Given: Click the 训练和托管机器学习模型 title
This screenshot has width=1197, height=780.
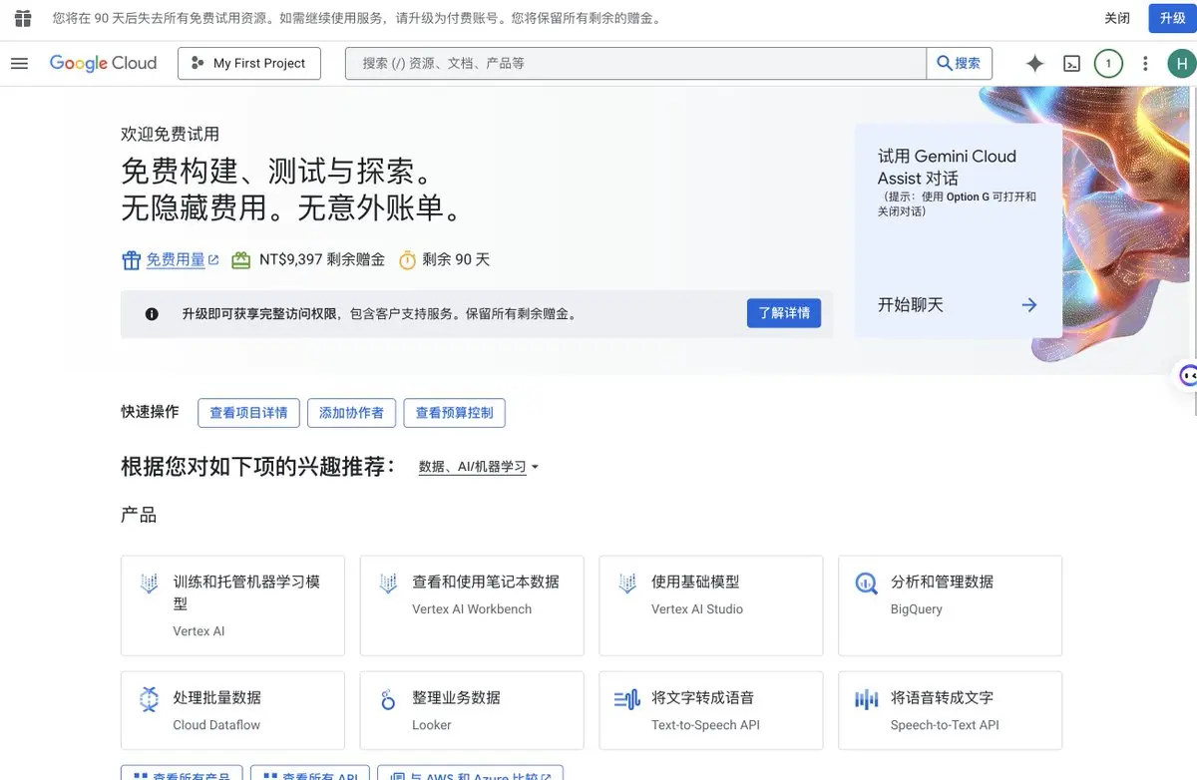Looking at the screenshot, I should [x=247, y=592].
